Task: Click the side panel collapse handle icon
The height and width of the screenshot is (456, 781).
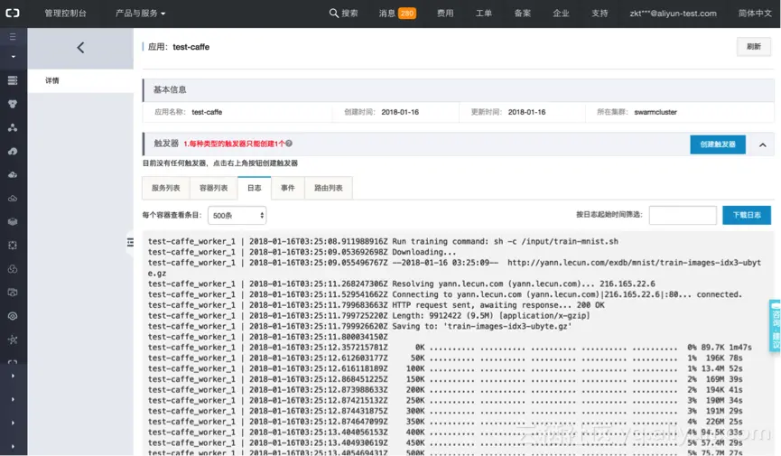Action: point(130,243)
